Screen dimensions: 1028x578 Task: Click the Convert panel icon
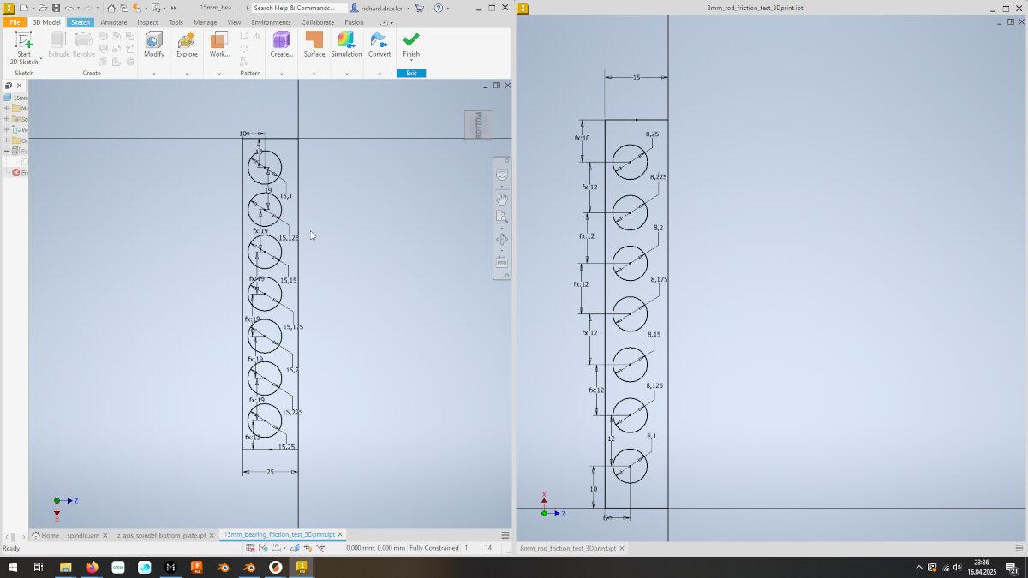point(380,39)
